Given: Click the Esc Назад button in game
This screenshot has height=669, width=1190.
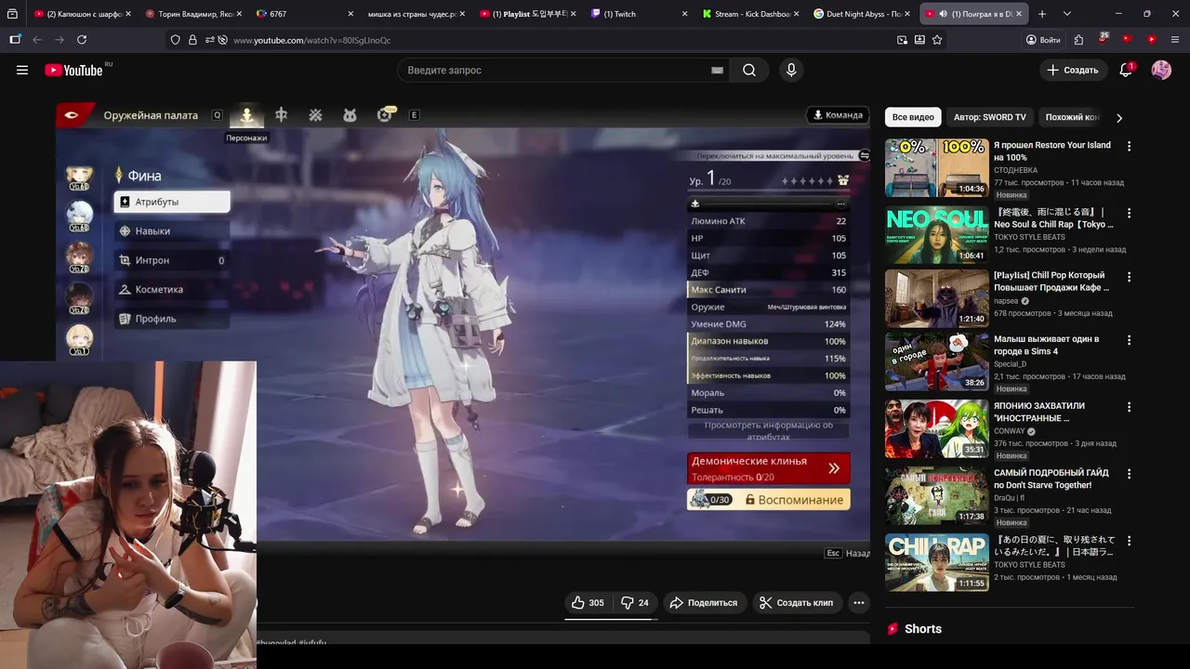Looking at the screenshot, I should [848, 553].
